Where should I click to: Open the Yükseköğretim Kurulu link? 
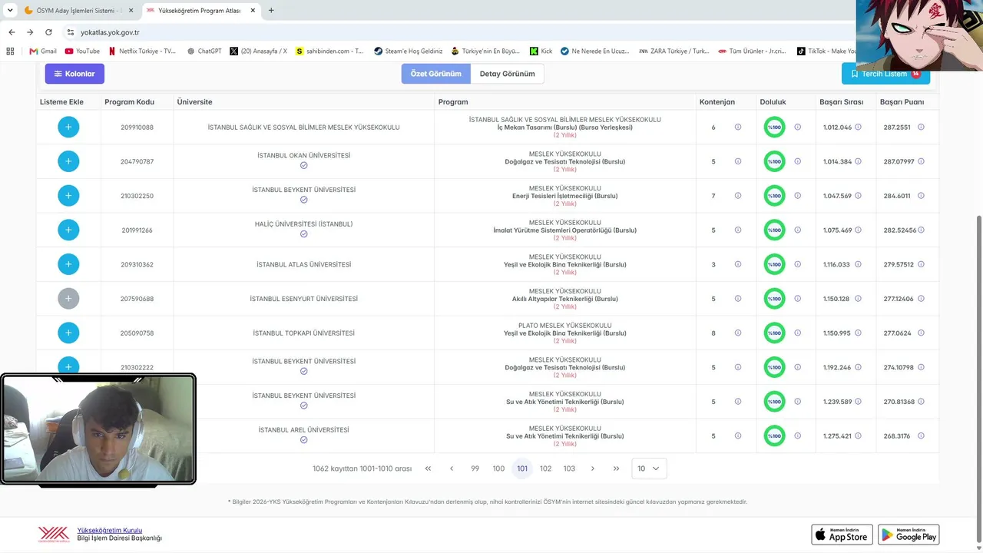pos(110,530)
